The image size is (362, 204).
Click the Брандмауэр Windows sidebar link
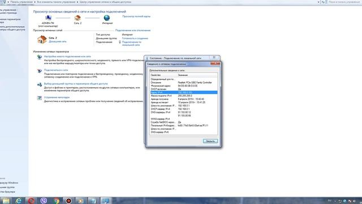[9, 182]
